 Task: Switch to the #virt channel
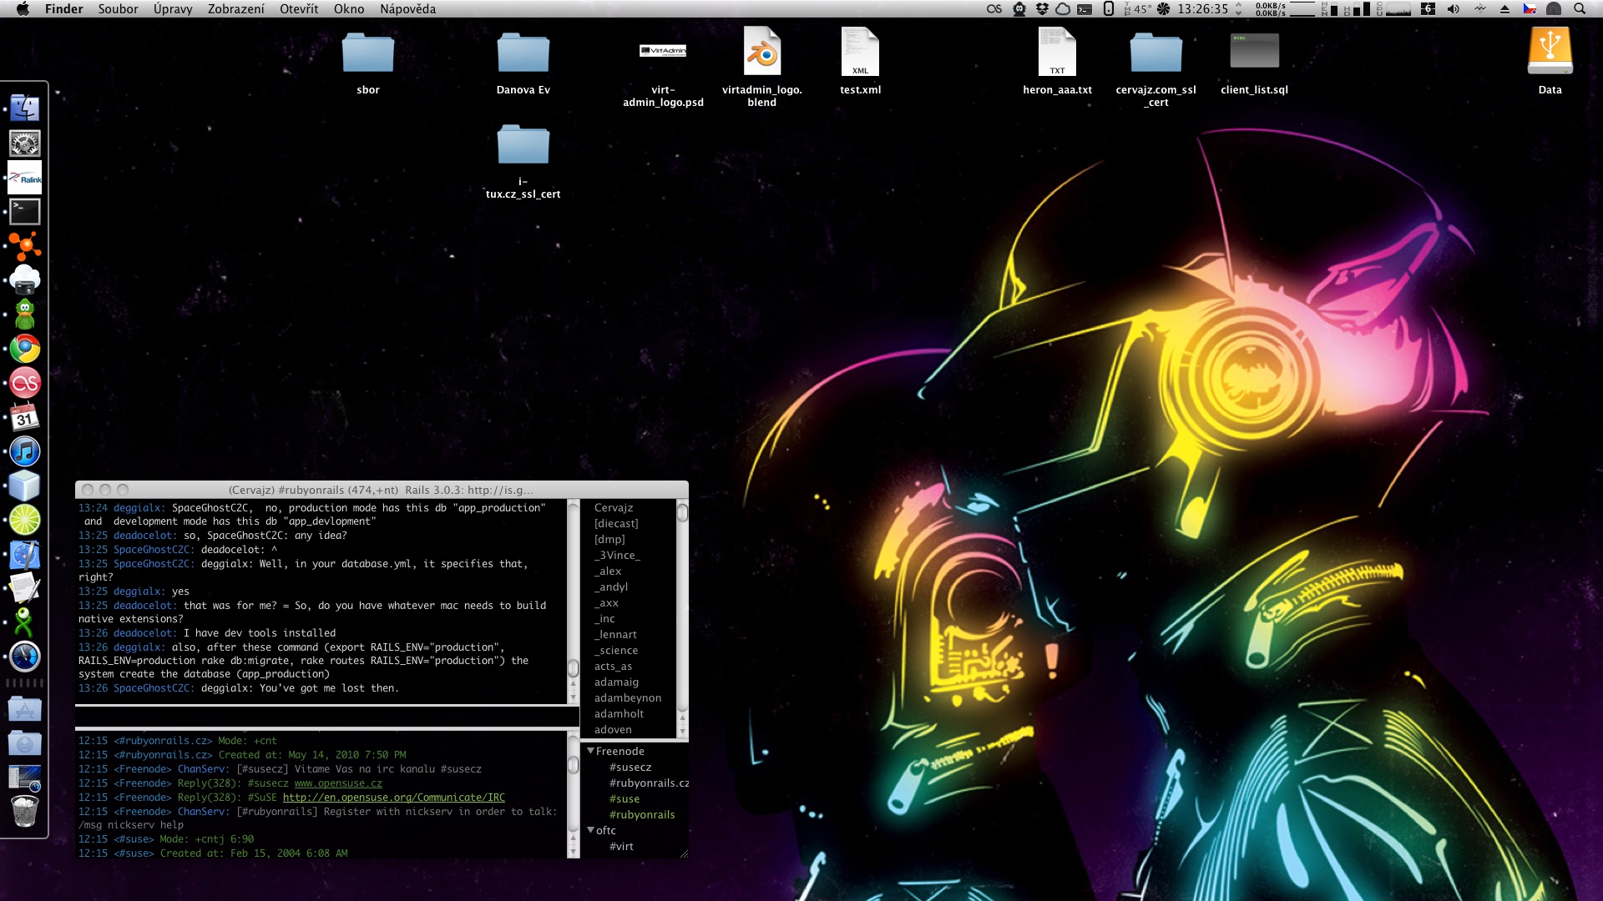pyautogui.click(x=621, y=847)
